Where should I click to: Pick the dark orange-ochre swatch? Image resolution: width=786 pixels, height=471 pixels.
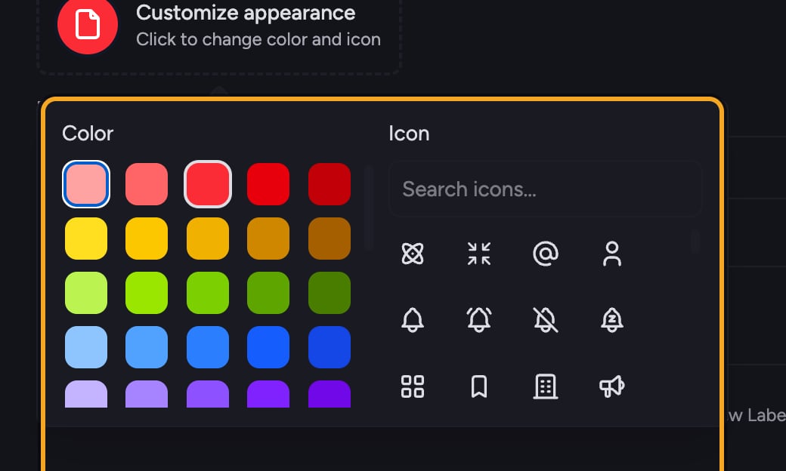click(x=268, y=239)
